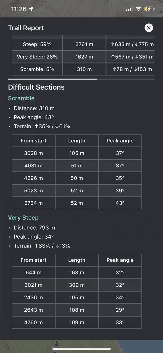Tap the "Length" header in the Very Steep table
The width and height of the screenshot is (163, 353).
[76, 260]
